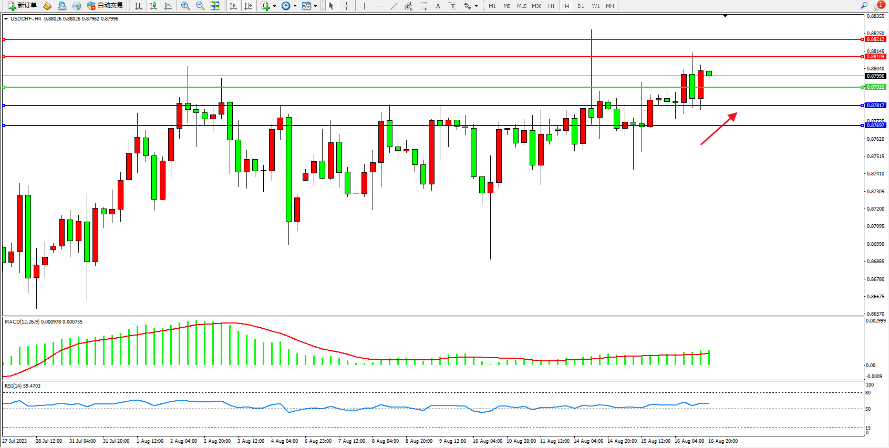Open the indicators list dropdown arrow
Screen dimensions: 889x448
click(274, 6)
